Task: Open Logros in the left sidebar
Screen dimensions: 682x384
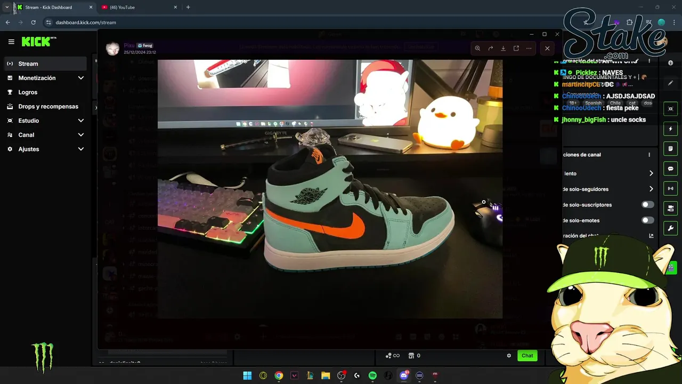Action: click(x=45, y=92)
